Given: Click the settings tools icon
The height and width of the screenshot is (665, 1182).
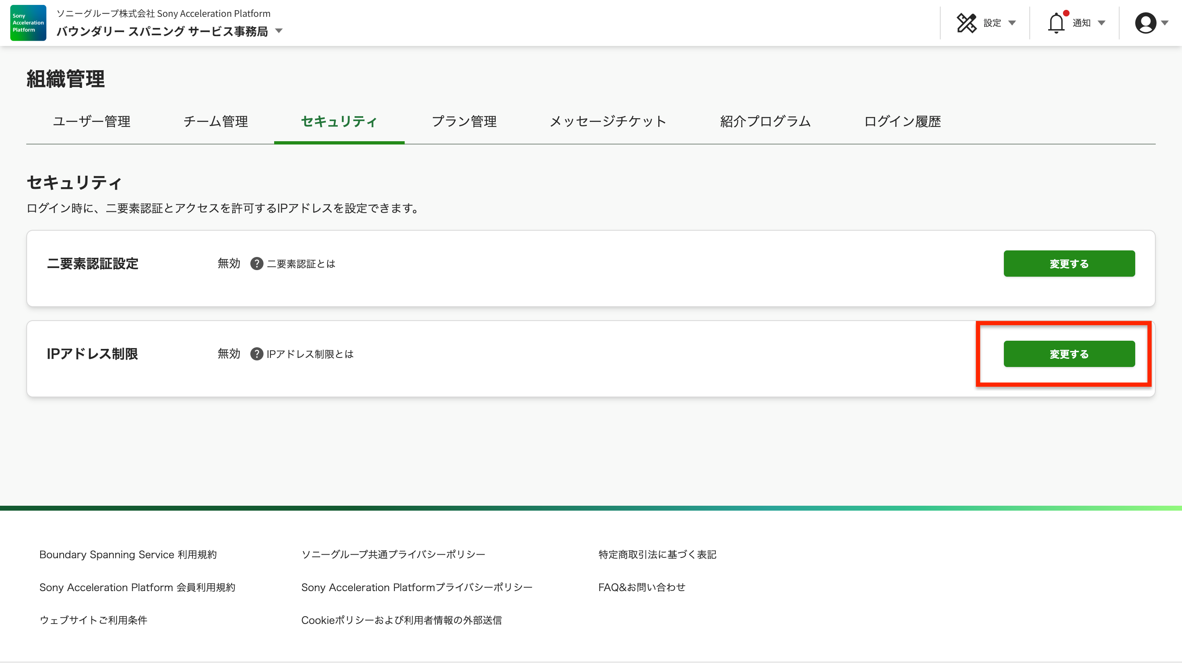Looking at the screenshot, I should click(x=967, y=23).
